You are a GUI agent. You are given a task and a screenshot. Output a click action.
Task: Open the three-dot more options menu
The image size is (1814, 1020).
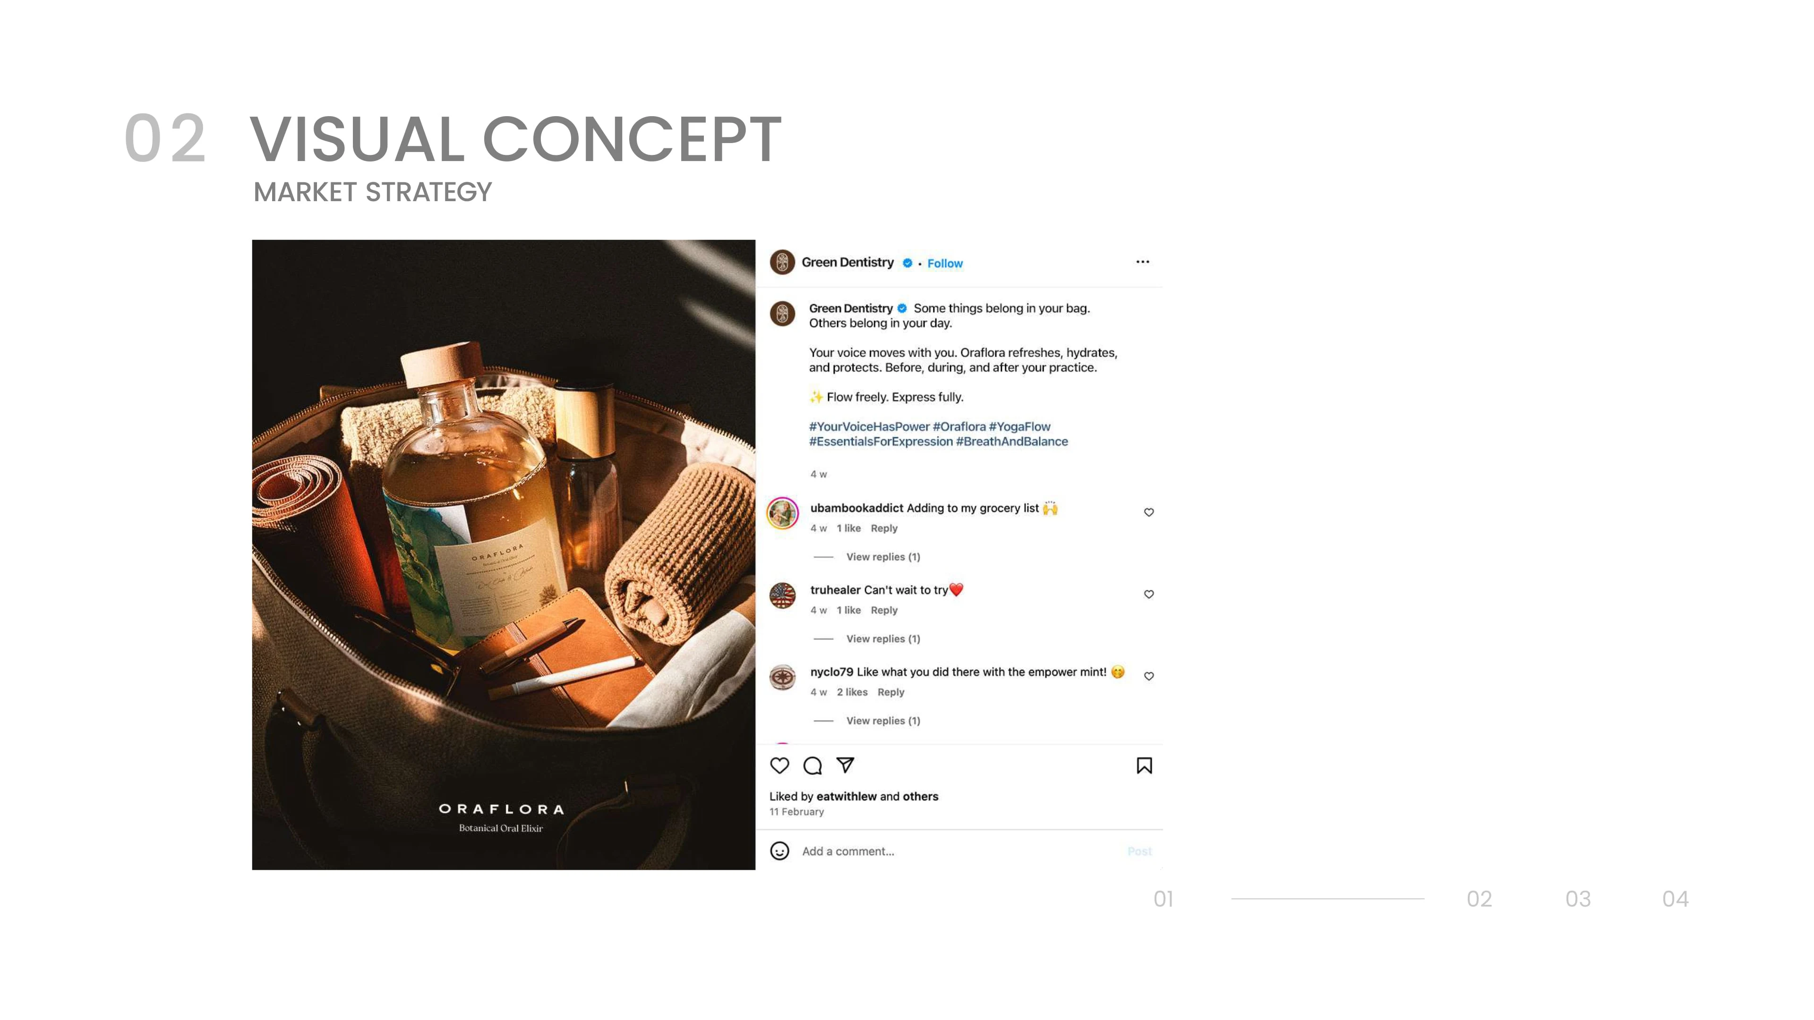(1142, 262)
